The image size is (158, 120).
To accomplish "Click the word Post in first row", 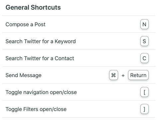I will 40,24.
